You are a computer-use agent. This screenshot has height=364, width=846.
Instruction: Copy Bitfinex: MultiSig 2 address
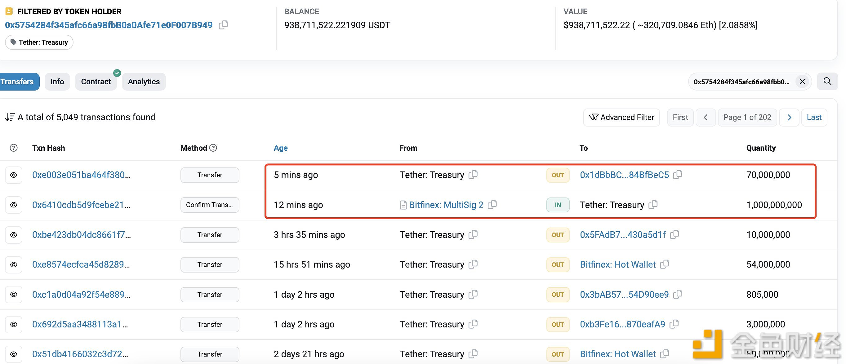coord(492,205)
